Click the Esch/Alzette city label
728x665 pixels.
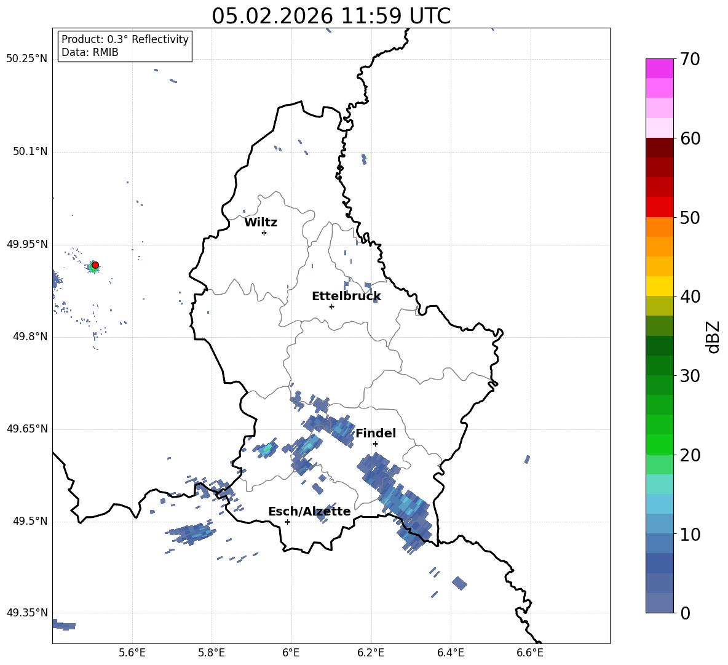coord(309,511)
